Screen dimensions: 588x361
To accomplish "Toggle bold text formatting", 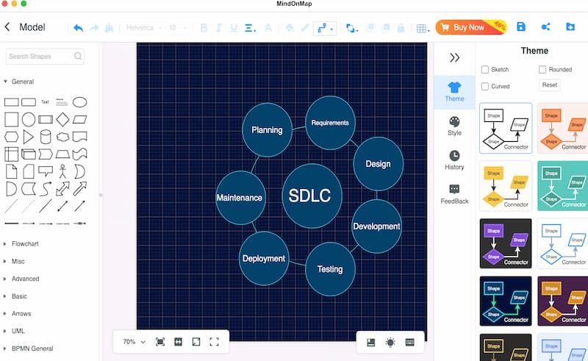I will click(x=204, y=28).
